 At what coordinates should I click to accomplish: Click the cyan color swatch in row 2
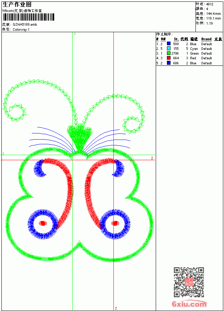click(169, 48)
